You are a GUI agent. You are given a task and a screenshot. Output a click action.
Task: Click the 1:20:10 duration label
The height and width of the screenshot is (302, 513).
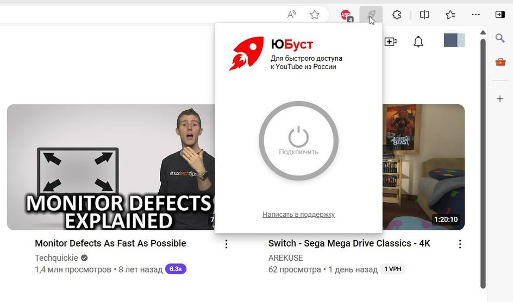[446, 219]
